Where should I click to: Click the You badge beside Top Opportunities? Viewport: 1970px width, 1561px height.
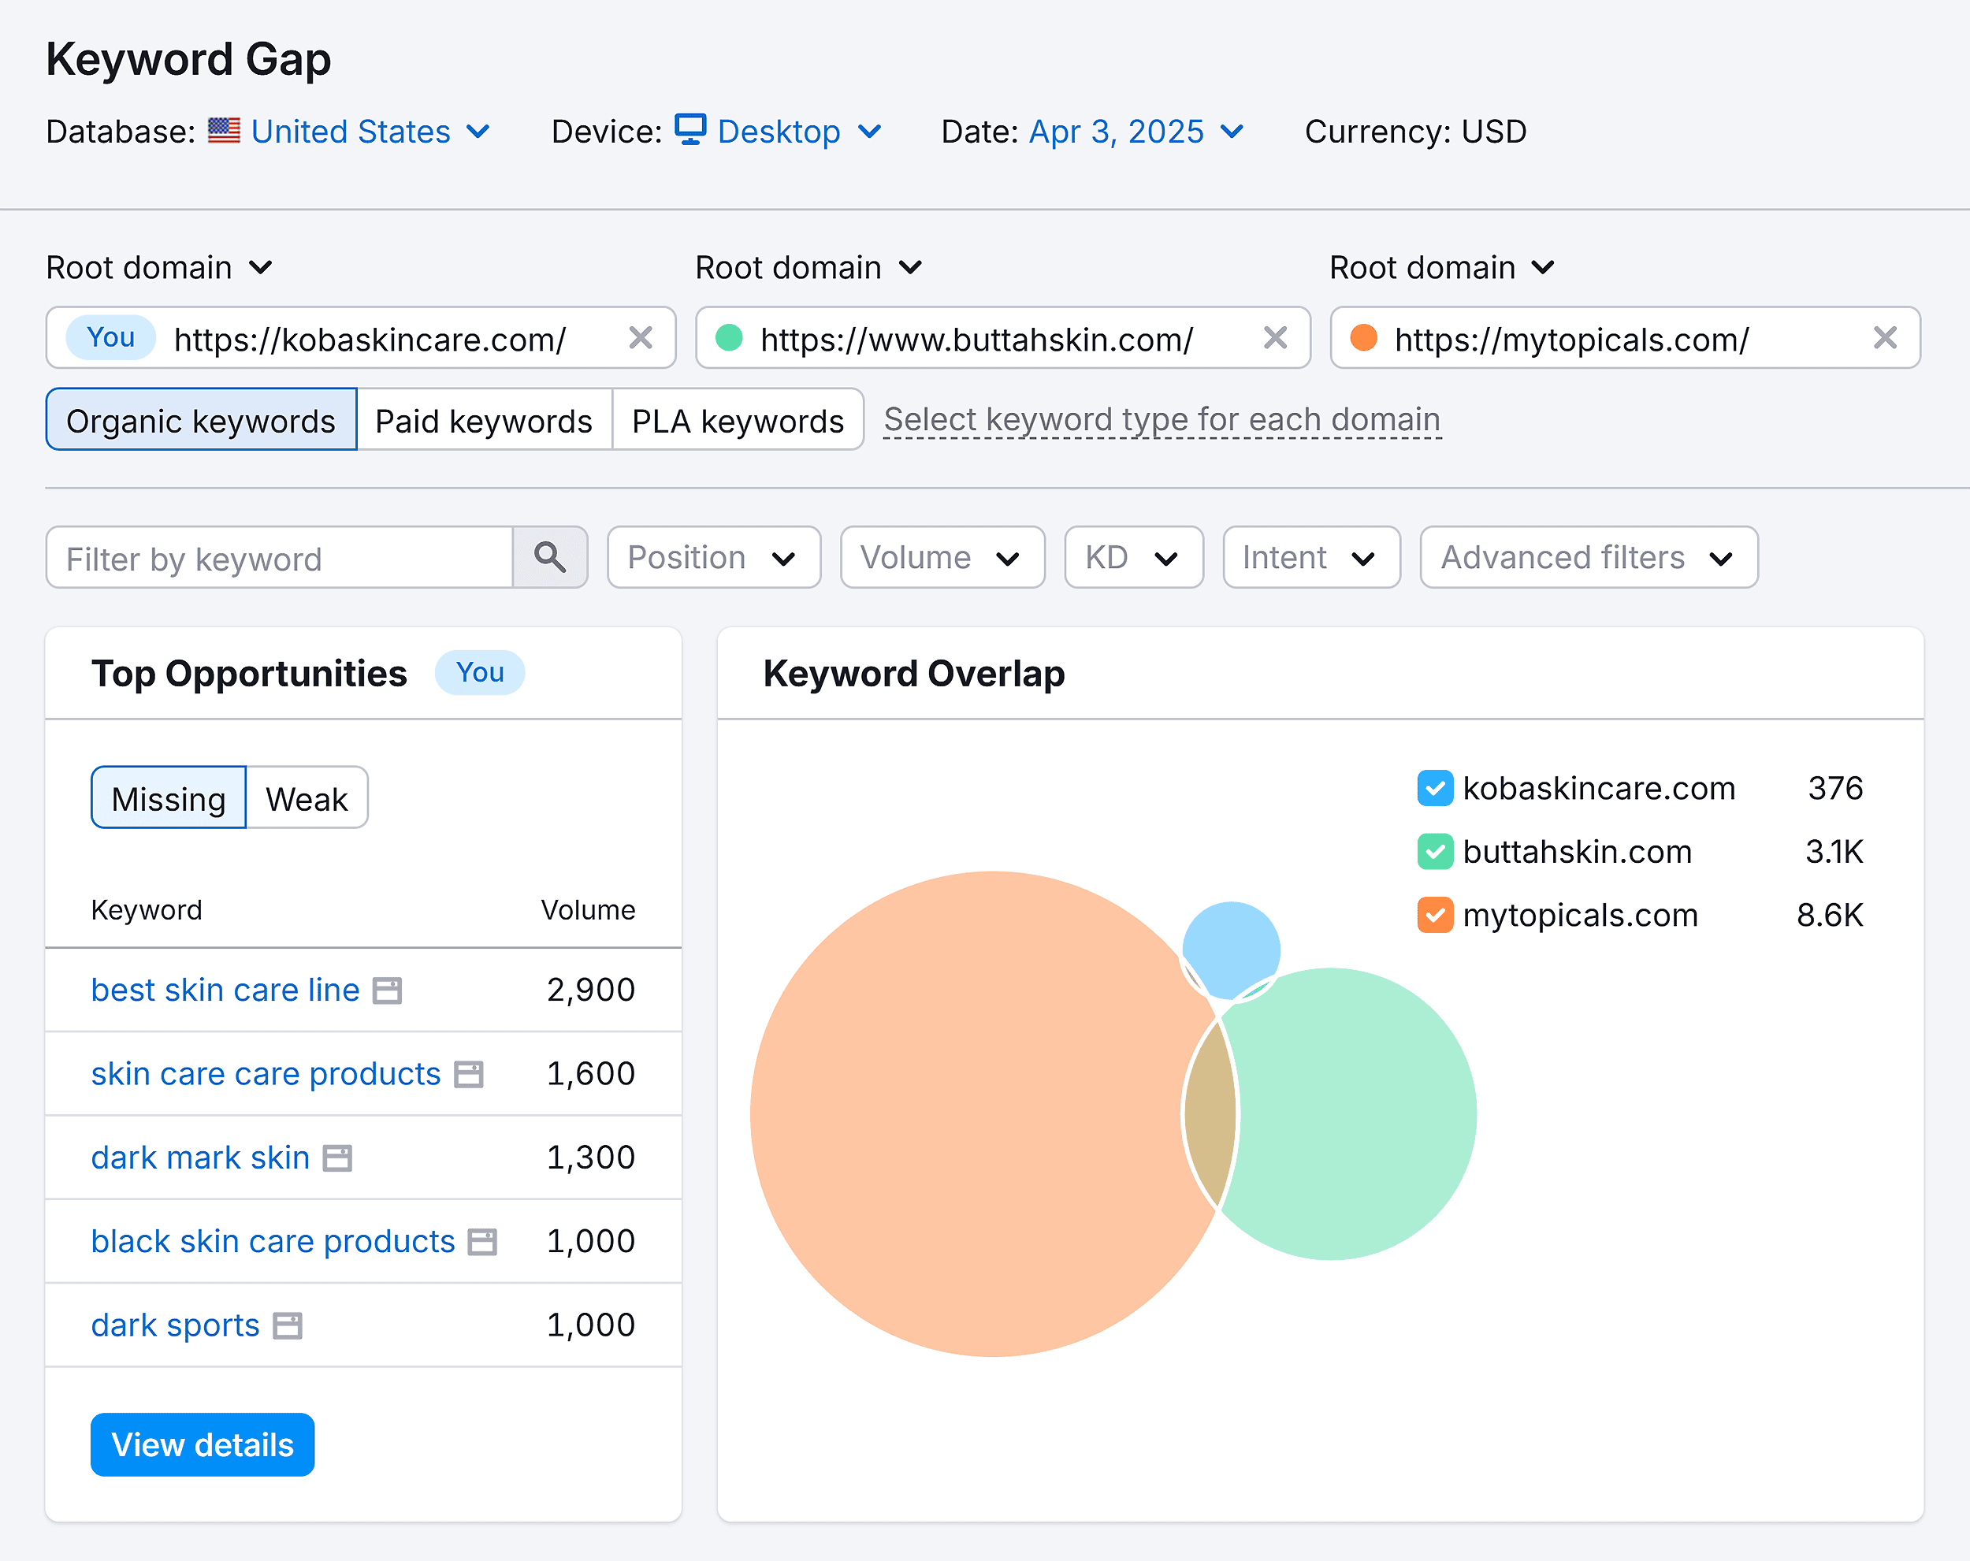pos(480,673)
